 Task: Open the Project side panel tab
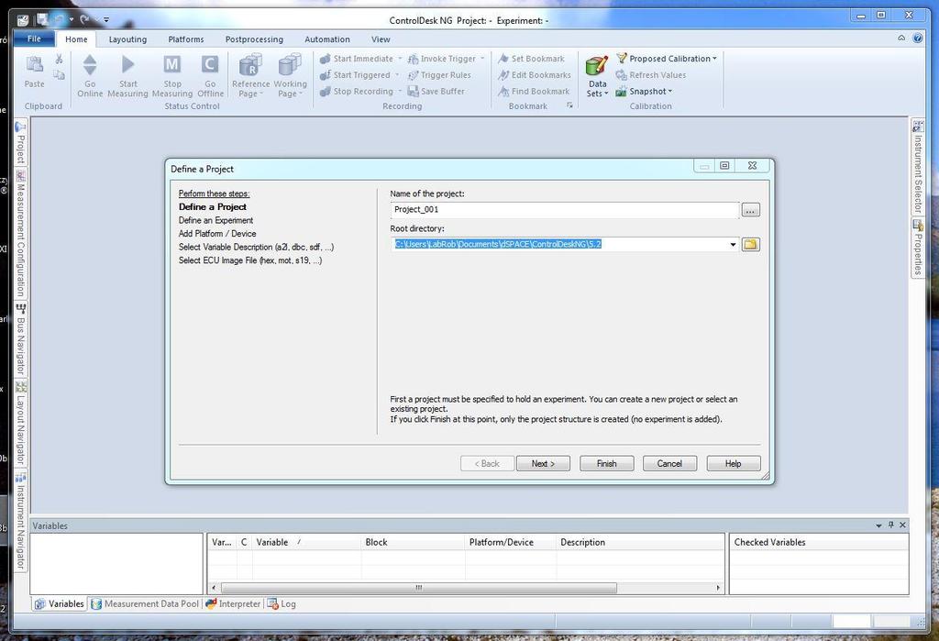(20, 143)
